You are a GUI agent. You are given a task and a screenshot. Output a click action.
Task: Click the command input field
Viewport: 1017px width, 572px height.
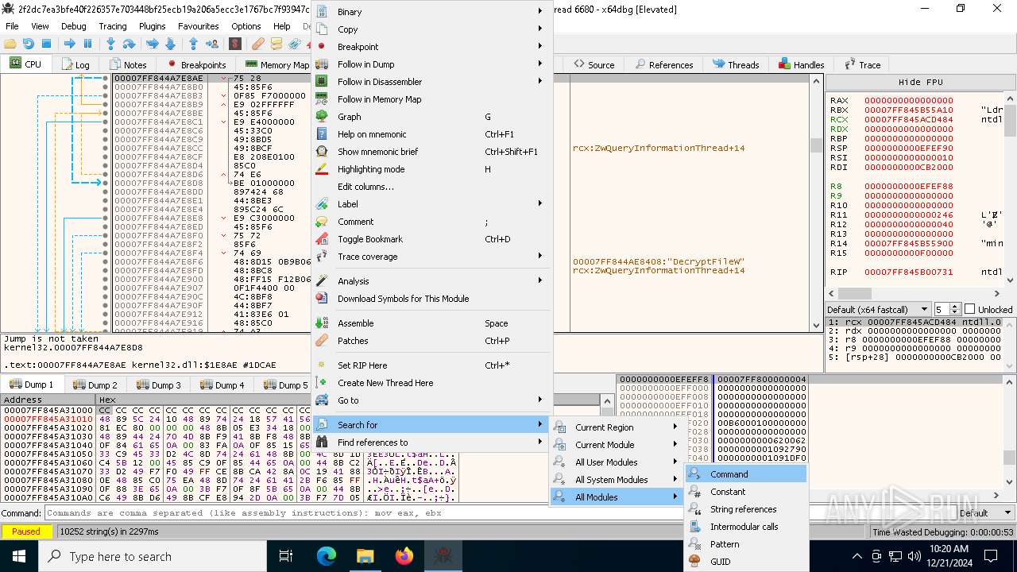497,513
